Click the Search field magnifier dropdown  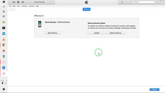pyautogui.click(x=132, y=2)
